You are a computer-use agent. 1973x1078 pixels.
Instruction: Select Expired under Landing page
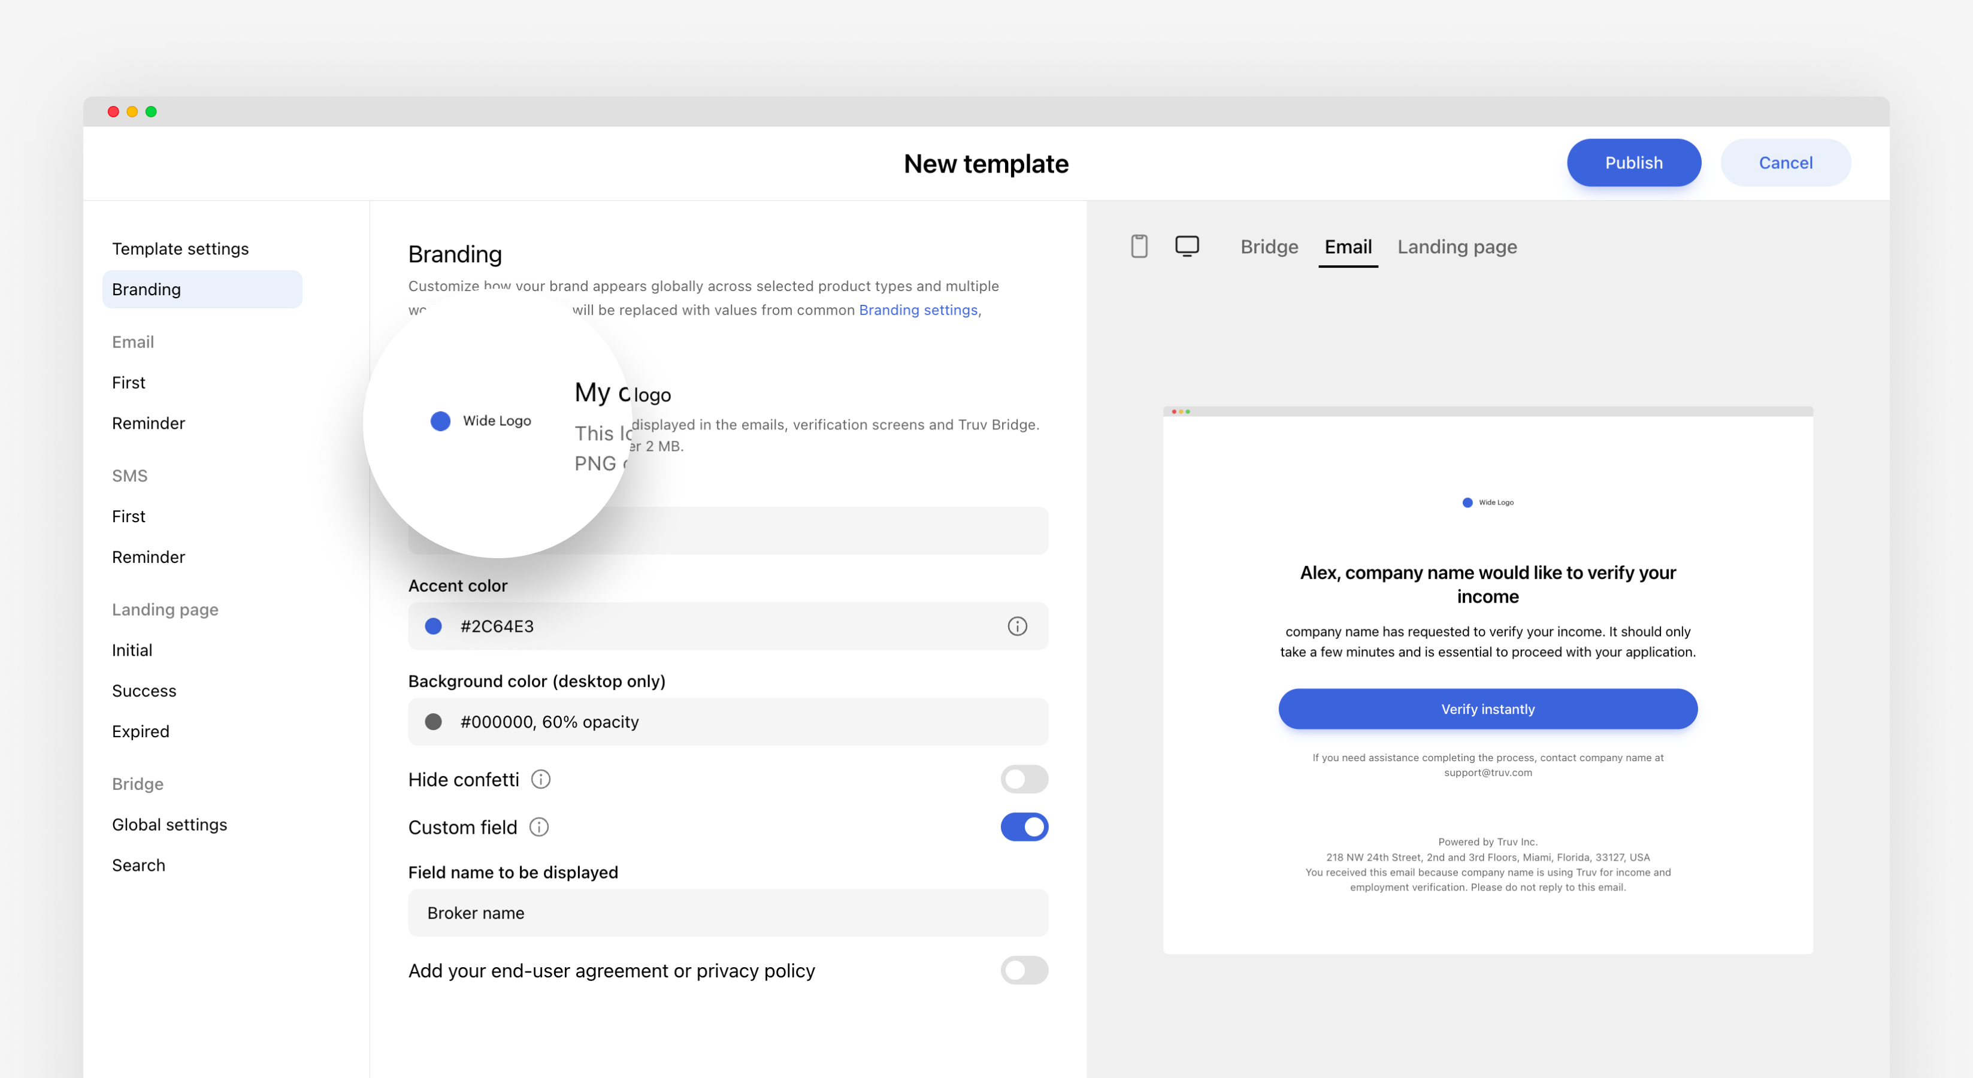[140, 731]
